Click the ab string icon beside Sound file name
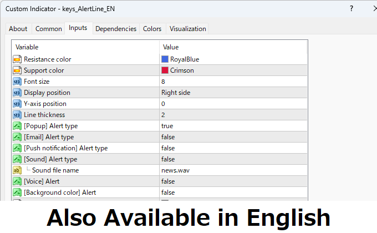377x233 pixels. tap(17, 170)
